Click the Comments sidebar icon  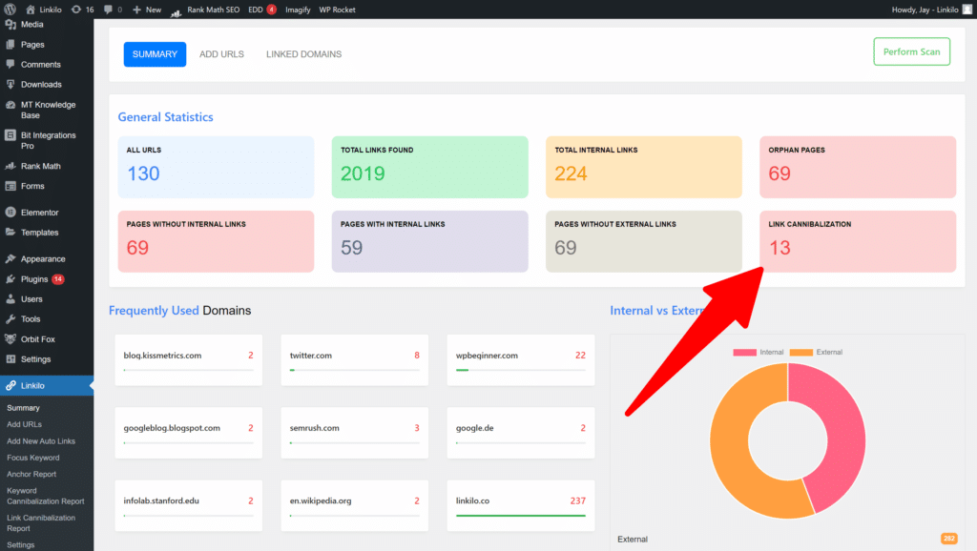(10, 64)
